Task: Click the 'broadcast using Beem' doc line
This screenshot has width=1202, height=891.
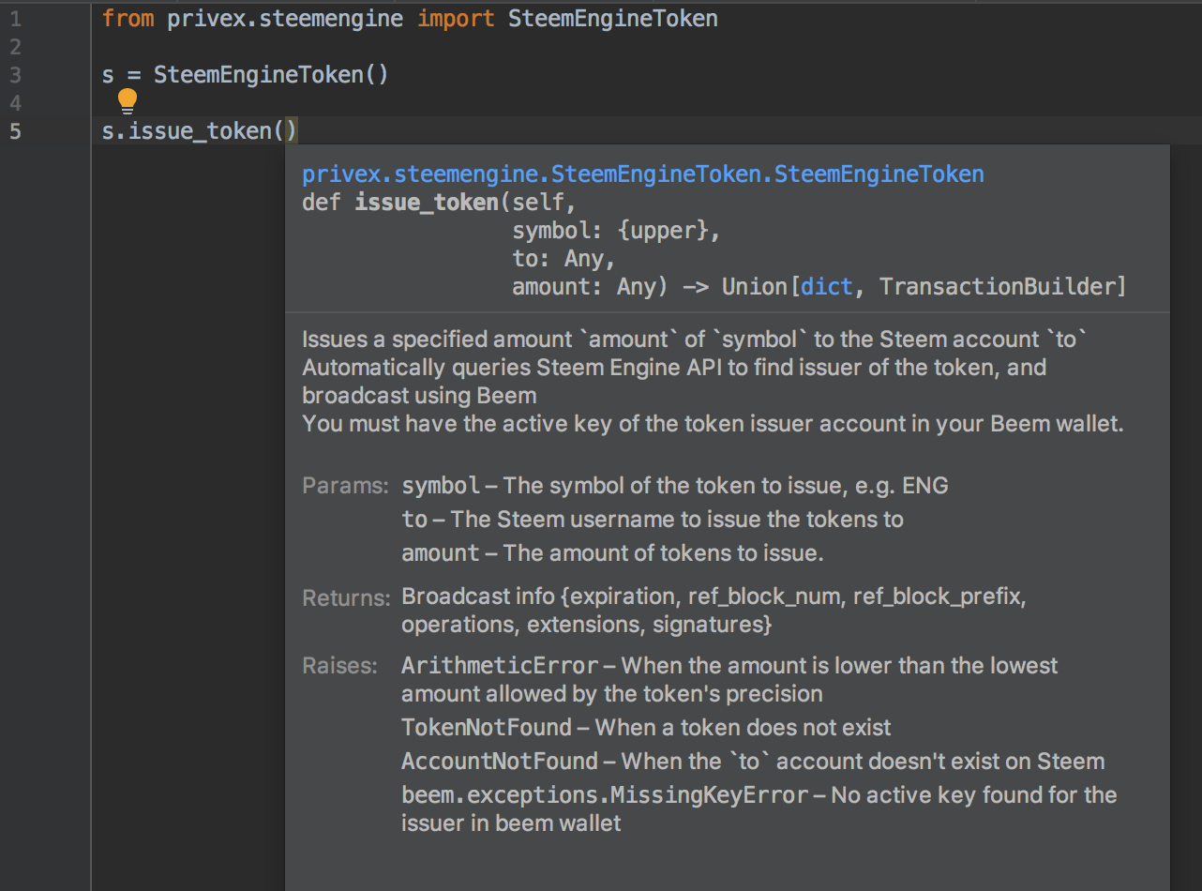Action: tap(419, 396)
